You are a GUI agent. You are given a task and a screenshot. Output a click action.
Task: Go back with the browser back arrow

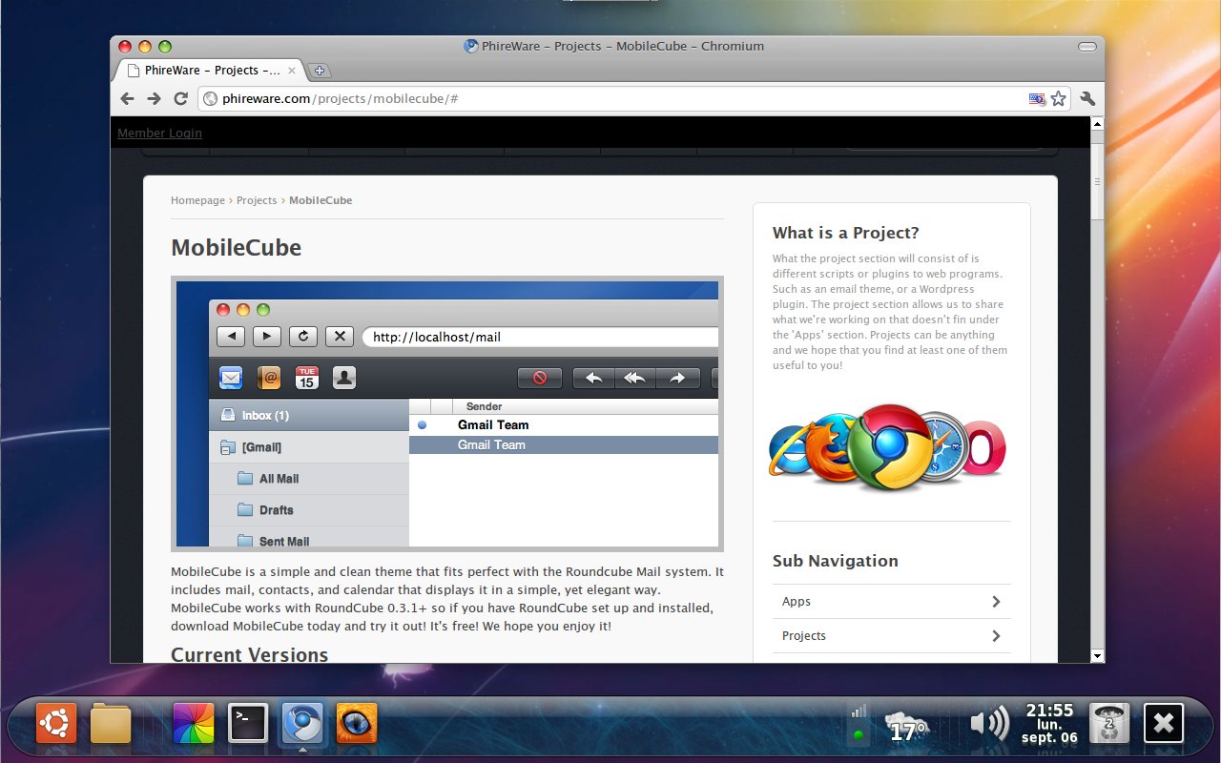(127, 98)
